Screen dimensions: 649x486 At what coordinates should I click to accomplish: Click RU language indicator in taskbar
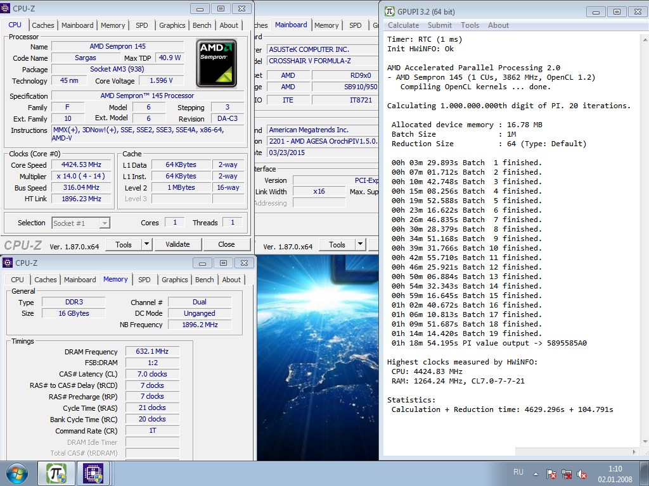tap(518, 472)
